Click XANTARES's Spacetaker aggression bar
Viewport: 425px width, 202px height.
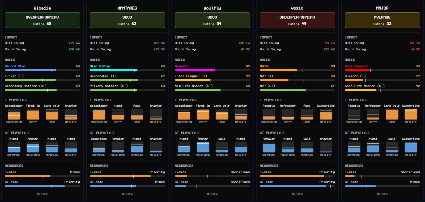[x=99, y=114]
